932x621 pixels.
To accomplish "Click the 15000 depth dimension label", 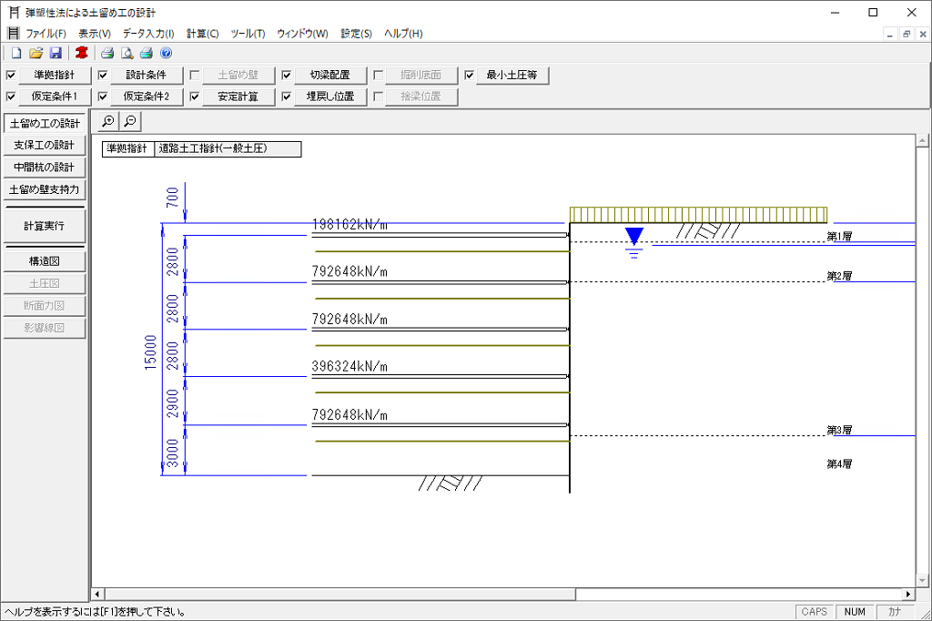I will 151,352.
